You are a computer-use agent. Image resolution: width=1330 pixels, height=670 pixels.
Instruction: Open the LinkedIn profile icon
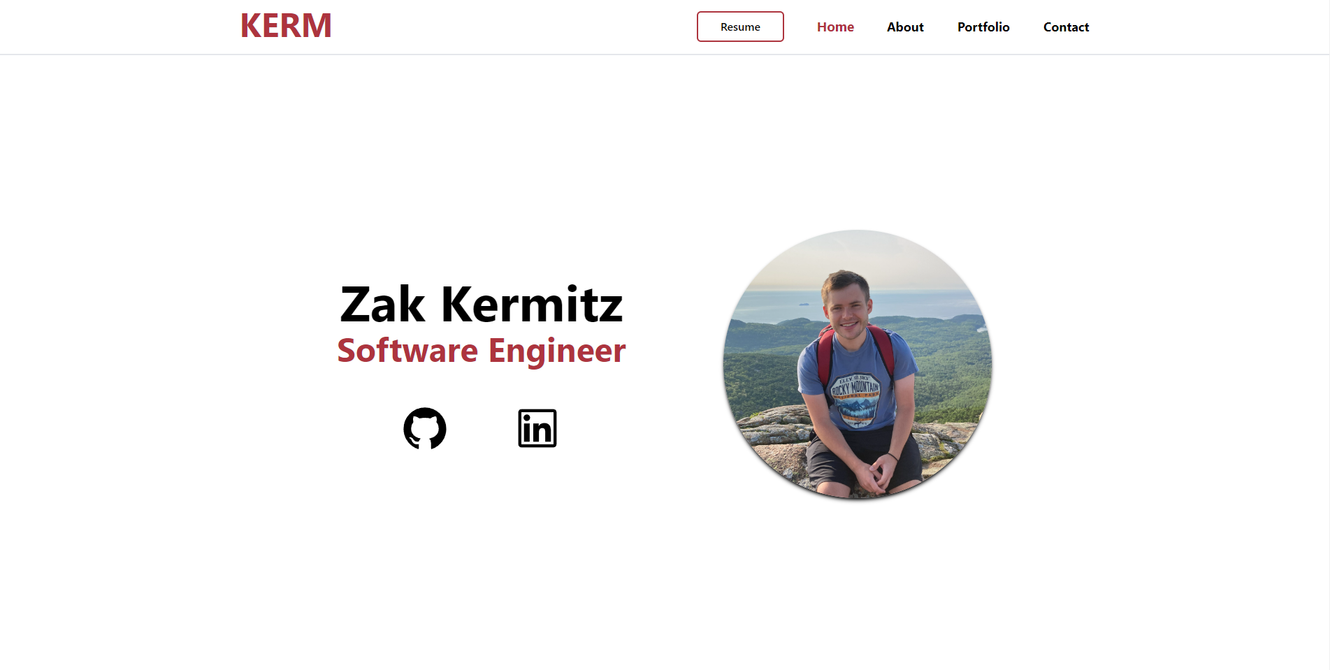(x=537, y=428)
